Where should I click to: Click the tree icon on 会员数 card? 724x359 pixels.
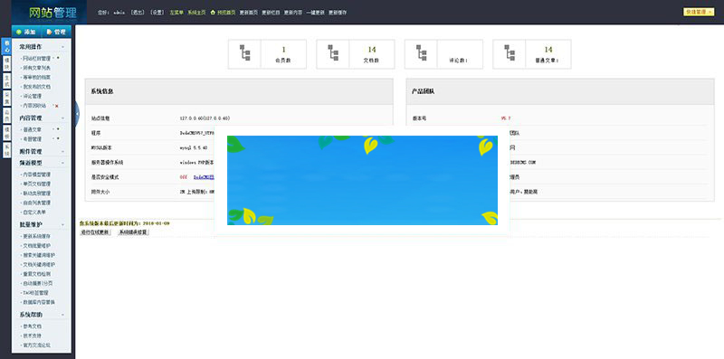click(x=244, y=52)
